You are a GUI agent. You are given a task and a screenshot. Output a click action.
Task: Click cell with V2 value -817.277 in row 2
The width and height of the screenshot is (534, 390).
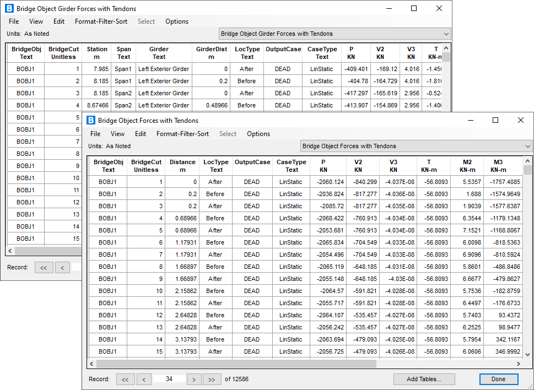click(363, 194)
